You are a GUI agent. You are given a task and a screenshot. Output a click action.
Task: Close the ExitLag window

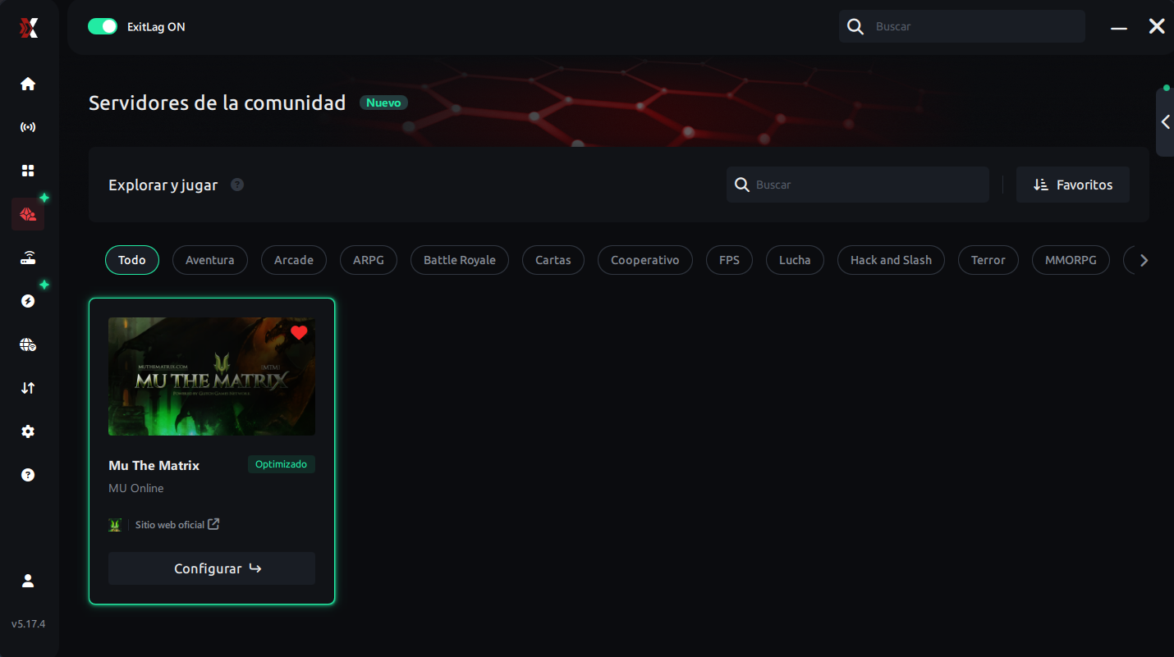coord(1157,26)
